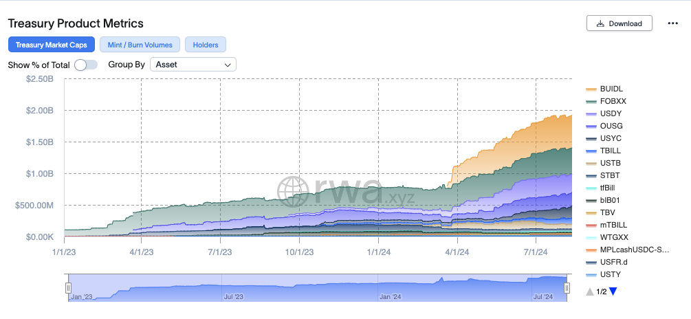Image resolution: width=691 pixels, height=319 pixels.
Task: Click the three-dot more options icon
Action: (672, 23)
